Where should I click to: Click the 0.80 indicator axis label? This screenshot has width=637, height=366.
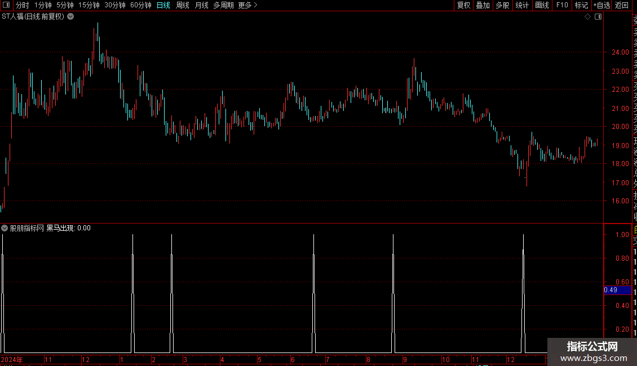click(x=622, y=258)
